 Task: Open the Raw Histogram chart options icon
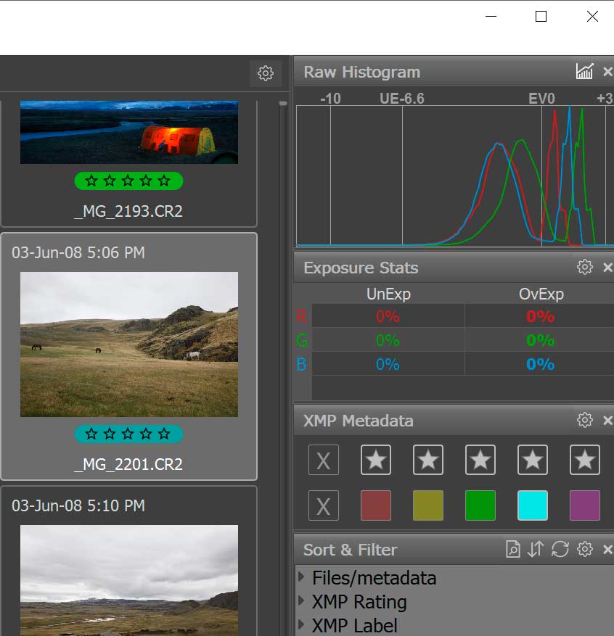click(584, 71)
